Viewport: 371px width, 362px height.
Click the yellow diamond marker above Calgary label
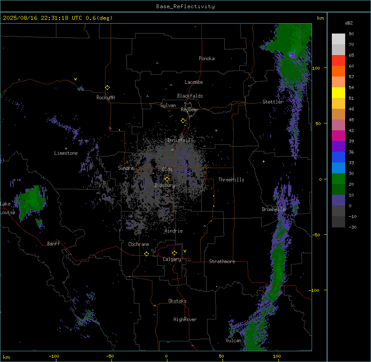[x=174, y=253]
